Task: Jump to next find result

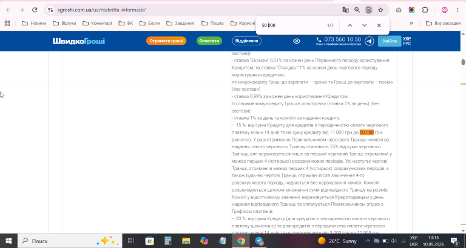Action: point(364,25)
